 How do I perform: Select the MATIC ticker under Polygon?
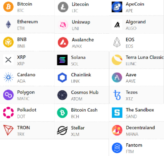coord(23,99)
